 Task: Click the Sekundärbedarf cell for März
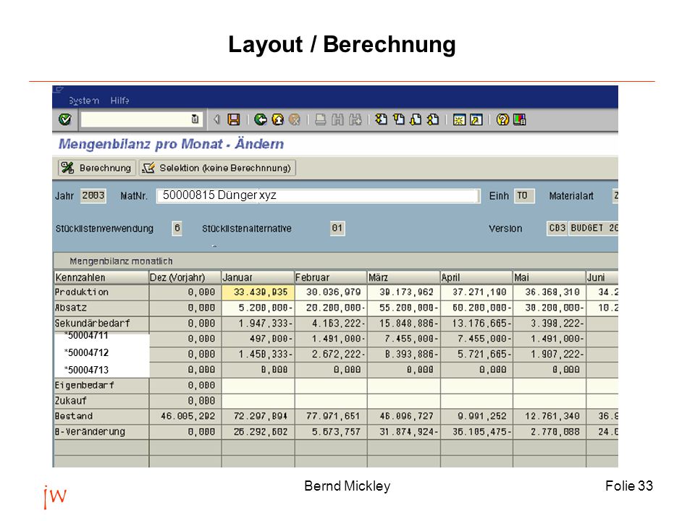coord(404,323)
